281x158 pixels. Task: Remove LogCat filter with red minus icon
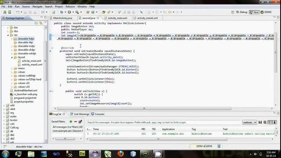[76, 122]
